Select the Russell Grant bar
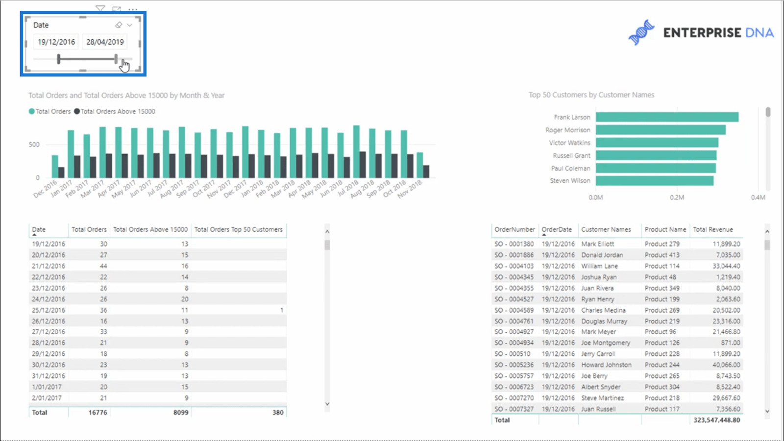The height and width of the screenshot is (441, 784). tap(656, 155)
